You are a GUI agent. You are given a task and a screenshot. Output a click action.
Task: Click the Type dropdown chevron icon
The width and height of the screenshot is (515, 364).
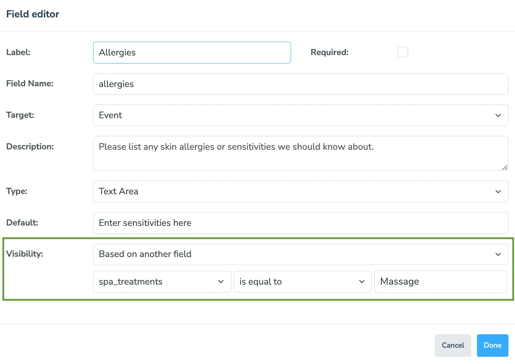pyautogui.click(x=498, y=191)
